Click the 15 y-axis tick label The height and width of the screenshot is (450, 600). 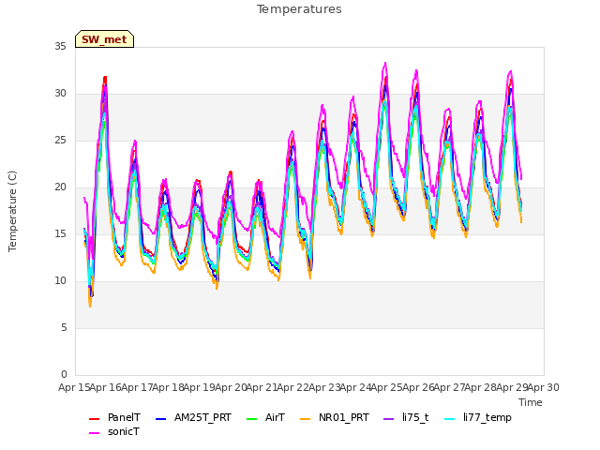[60, 233]
